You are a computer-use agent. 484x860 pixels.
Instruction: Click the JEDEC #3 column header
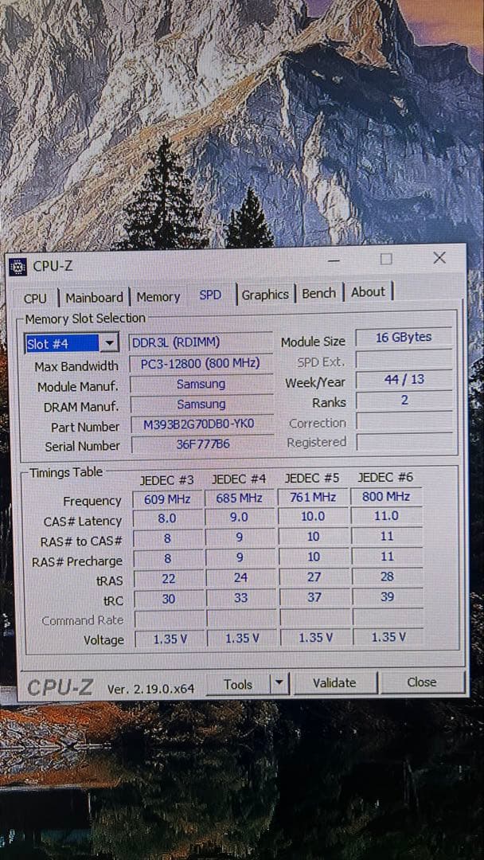point(166,480)
